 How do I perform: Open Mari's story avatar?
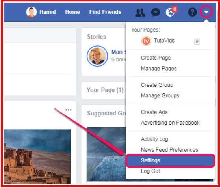coord(97,56)
